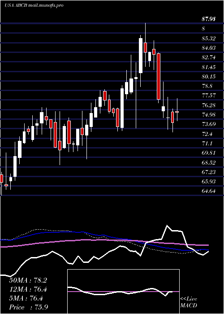
Task: Click the 76.28 price axis label
Action: [x=209, y=105]
